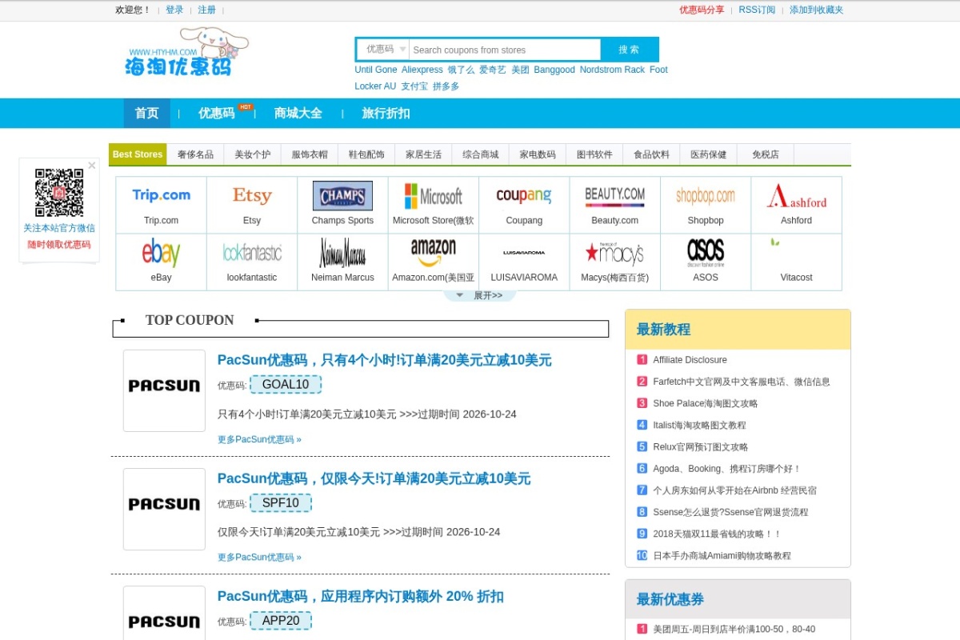Open the 优惠码 navigation item
The width and height of the screenshot is (960, 640).
tap(217, 114)
